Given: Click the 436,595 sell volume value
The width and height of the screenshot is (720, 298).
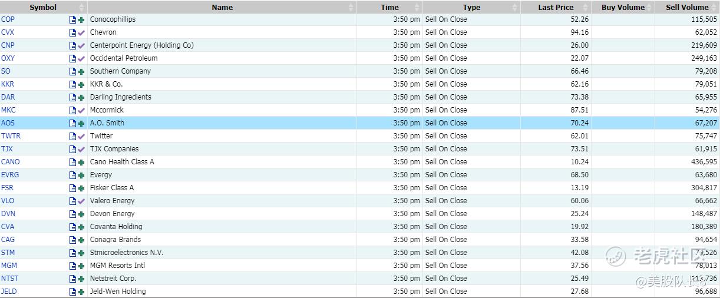Looking at the screenshot, I should click(x=704, y=162).
